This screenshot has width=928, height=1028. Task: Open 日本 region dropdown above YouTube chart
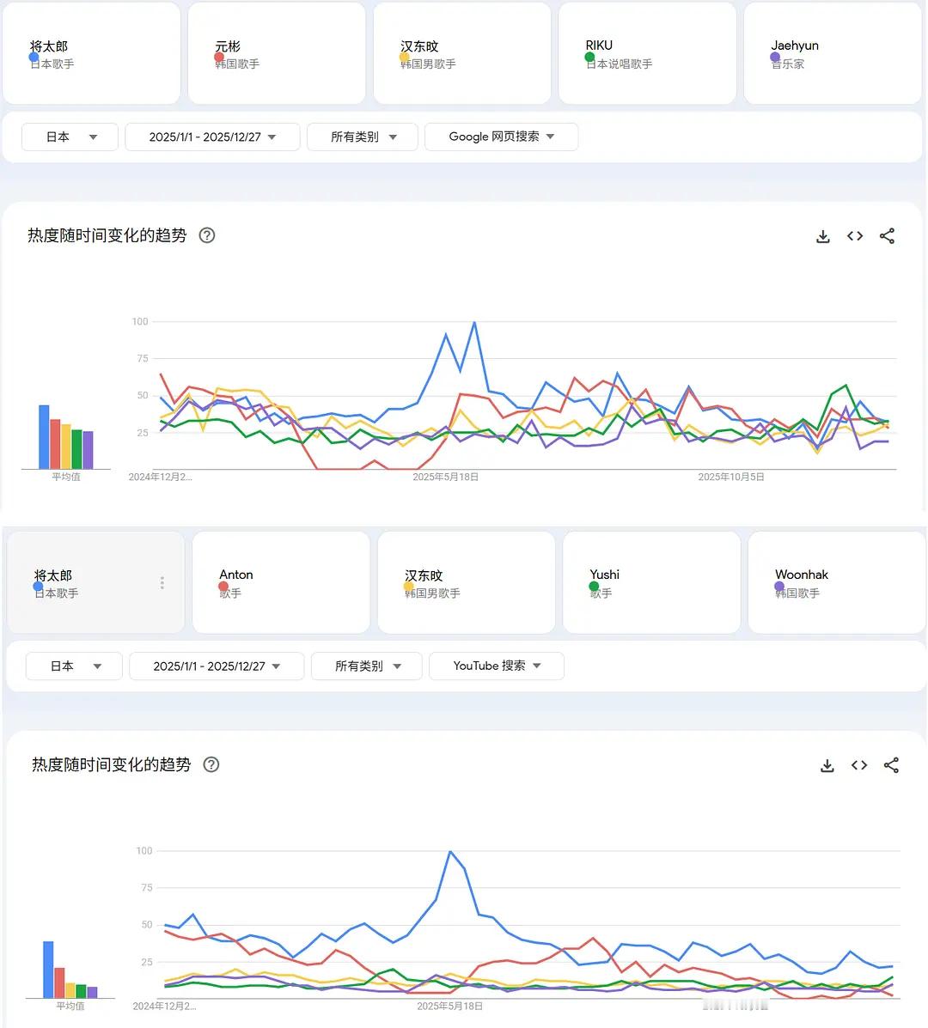[74, 666]
